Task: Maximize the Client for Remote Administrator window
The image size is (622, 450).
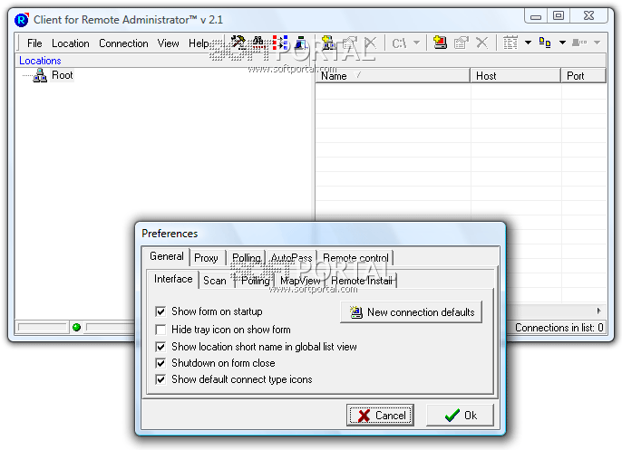Action: 559,15
